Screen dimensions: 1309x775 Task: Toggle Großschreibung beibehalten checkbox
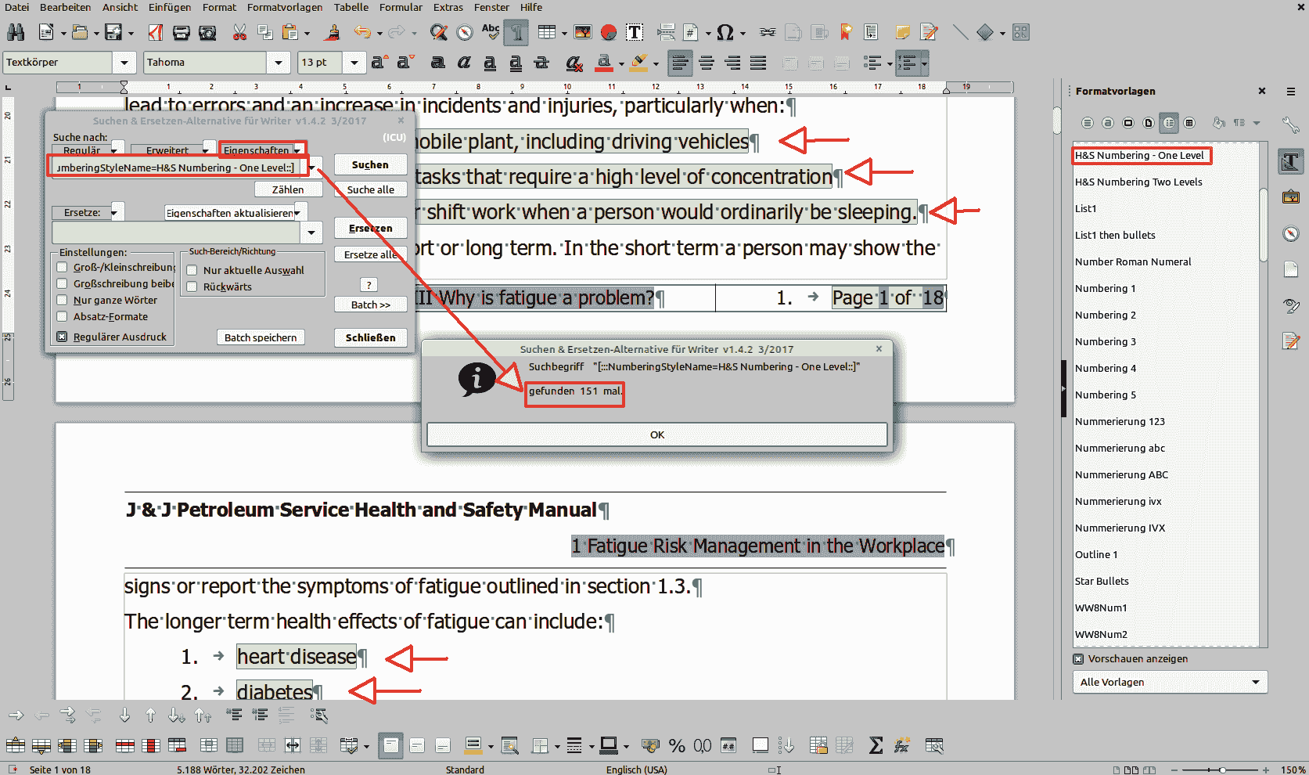(x=62, y=283)
